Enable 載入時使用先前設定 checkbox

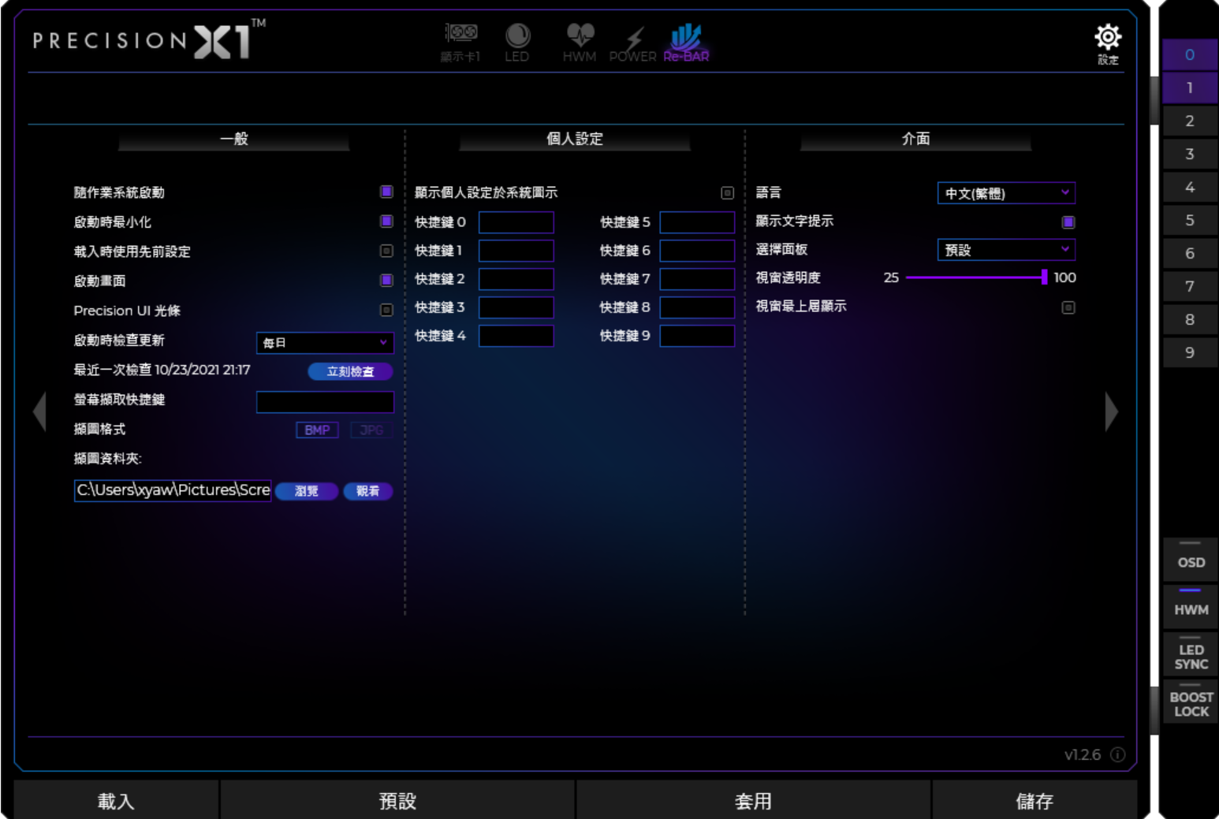pos(386,251)
